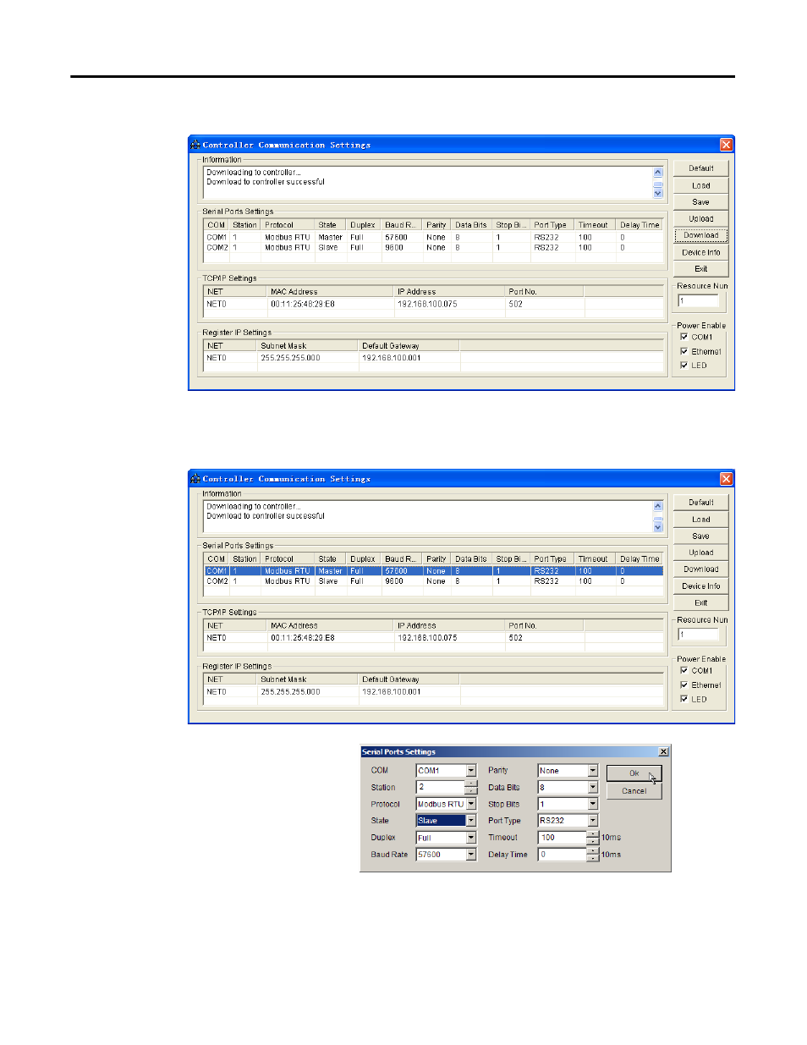Viewport: 807px width, 1045px height.
Task: Click the focused Download button in upper window
Action: 700,235
